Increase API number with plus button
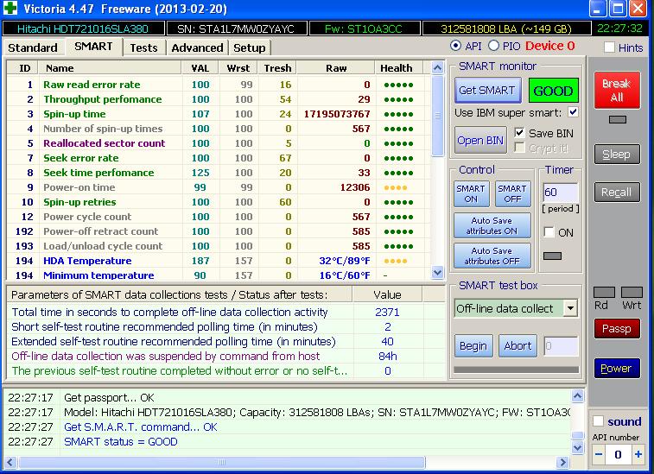 point(638,454)
